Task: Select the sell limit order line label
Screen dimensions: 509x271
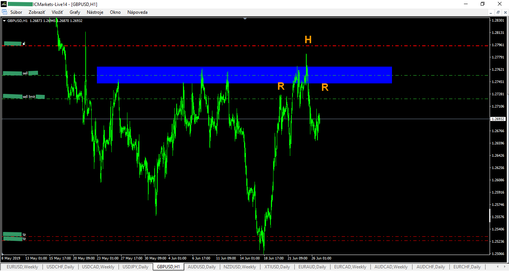Action: [29, 97]
